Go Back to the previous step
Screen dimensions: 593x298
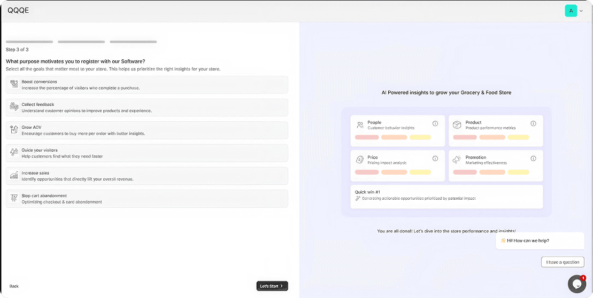pos(14,286)
